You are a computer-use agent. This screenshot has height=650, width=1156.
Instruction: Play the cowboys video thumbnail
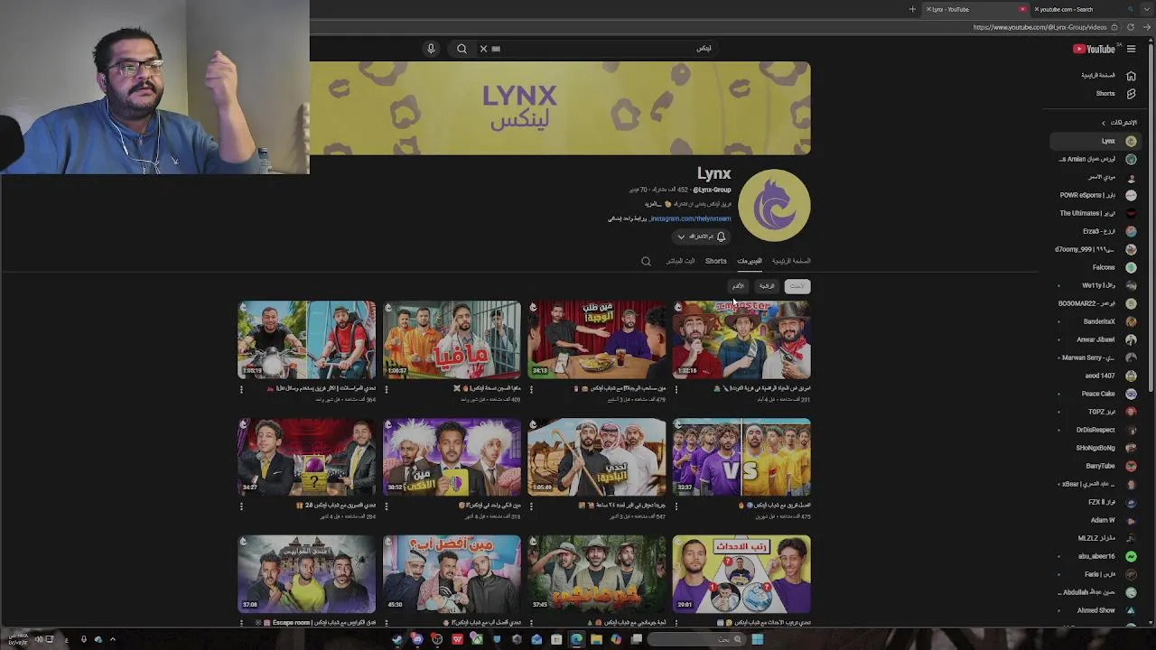tap(741, 339)
